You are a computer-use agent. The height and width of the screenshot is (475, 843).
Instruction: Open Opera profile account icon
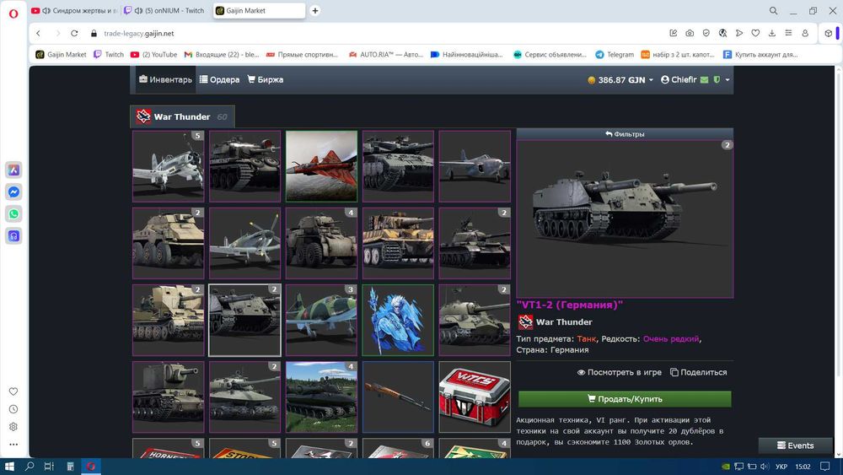pyautogui.click(x=805, y=34)
